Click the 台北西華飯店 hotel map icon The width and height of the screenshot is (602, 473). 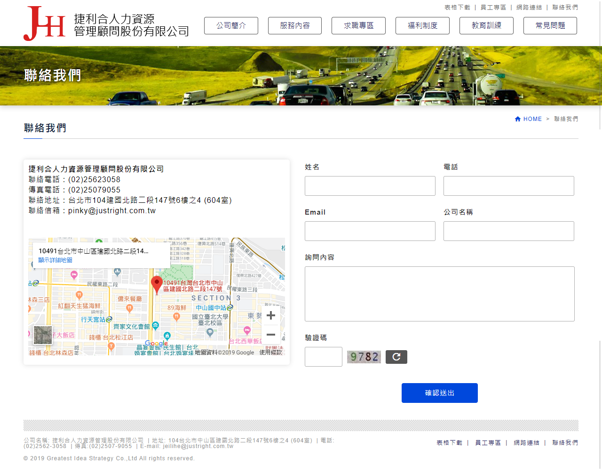point(247,330)
